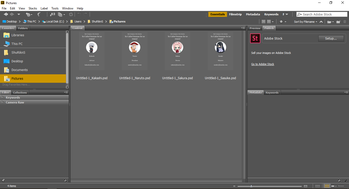Select Untitled-1_Naruto.psd thumbnail
The width and height of the screenshot is (349, 189).
click(135, 51)
